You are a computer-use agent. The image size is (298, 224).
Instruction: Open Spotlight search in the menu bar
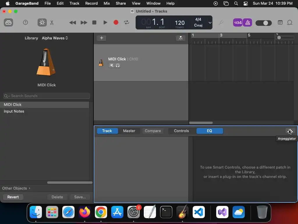[x=236, y=3]
